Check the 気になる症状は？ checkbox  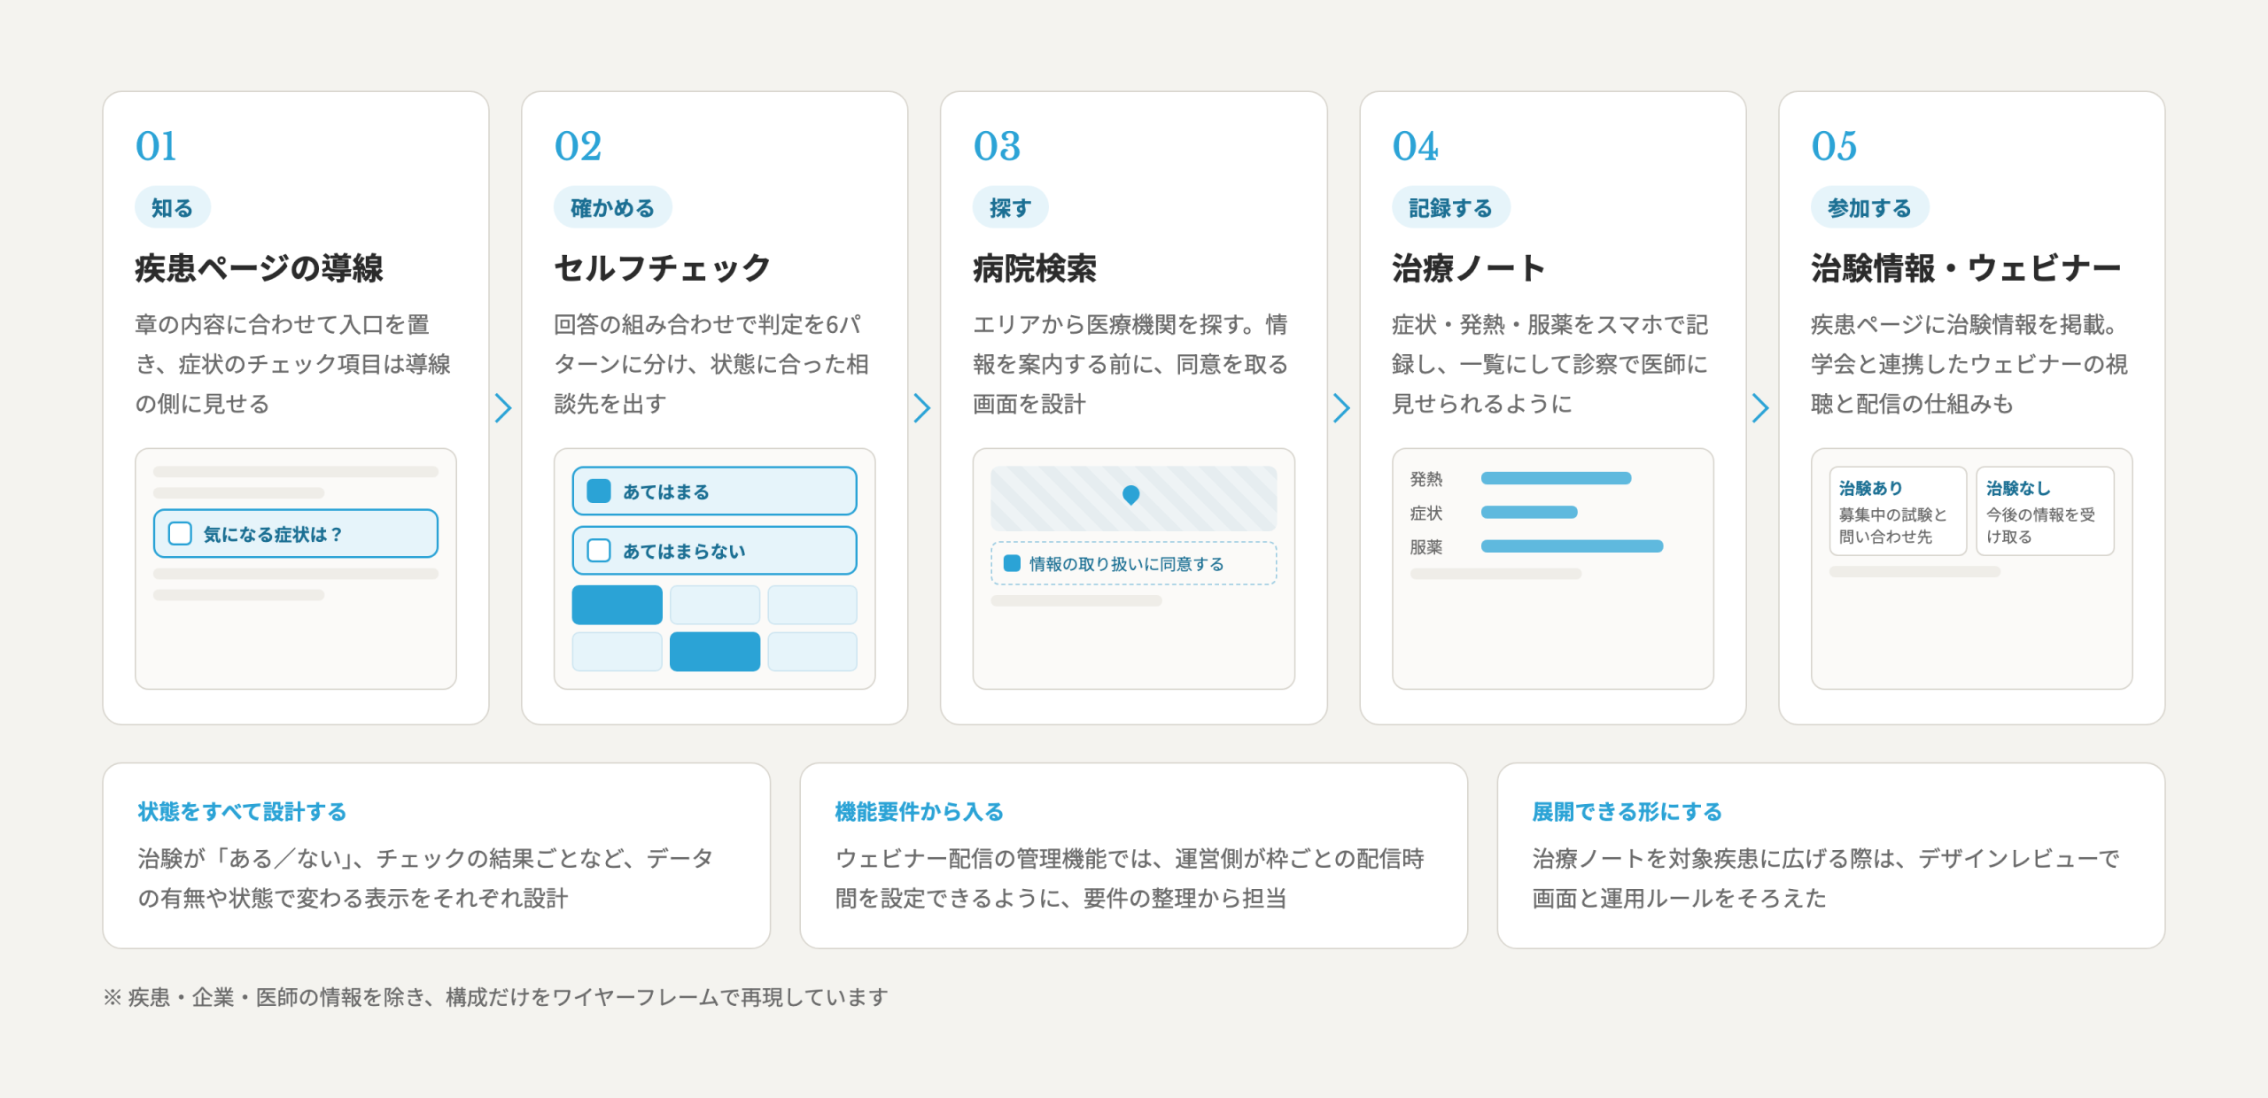pos(180,533)
